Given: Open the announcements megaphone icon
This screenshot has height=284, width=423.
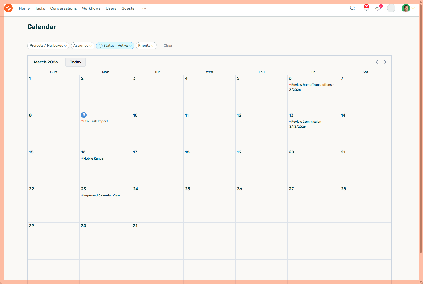Looking at the screenshot, I should coord(378,8).
